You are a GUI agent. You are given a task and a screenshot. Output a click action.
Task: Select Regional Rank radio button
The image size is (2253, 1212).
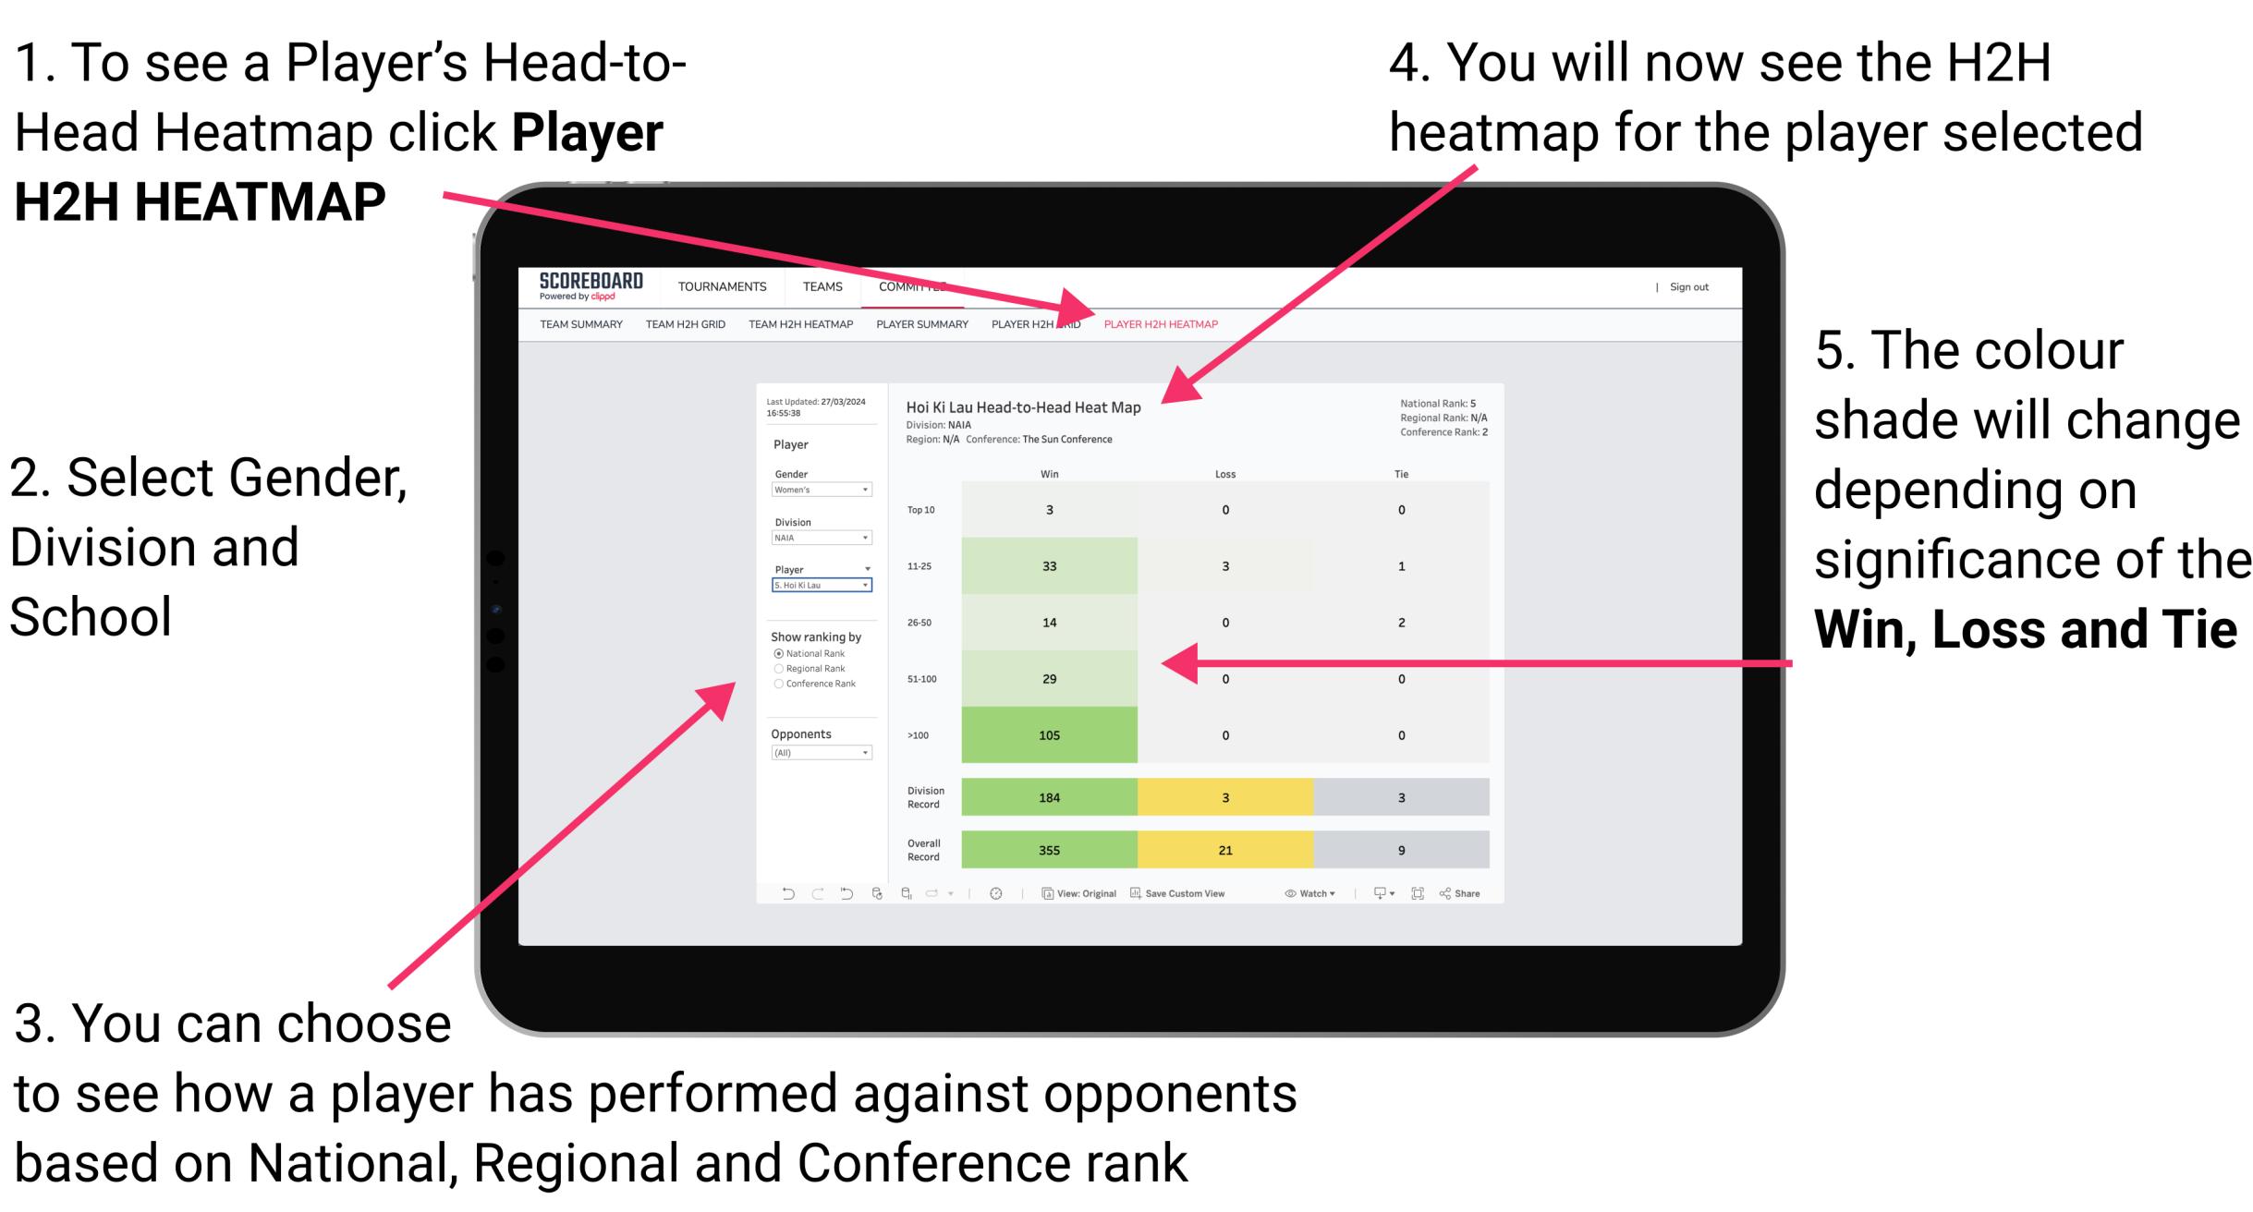(x=778, y=666)
